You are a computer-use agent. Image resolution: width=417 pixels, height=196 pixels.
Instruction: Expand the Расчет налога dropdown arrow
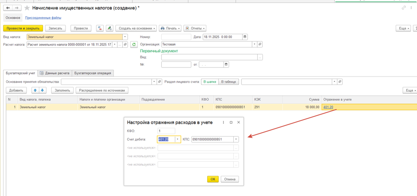click(x=115, y=44)
